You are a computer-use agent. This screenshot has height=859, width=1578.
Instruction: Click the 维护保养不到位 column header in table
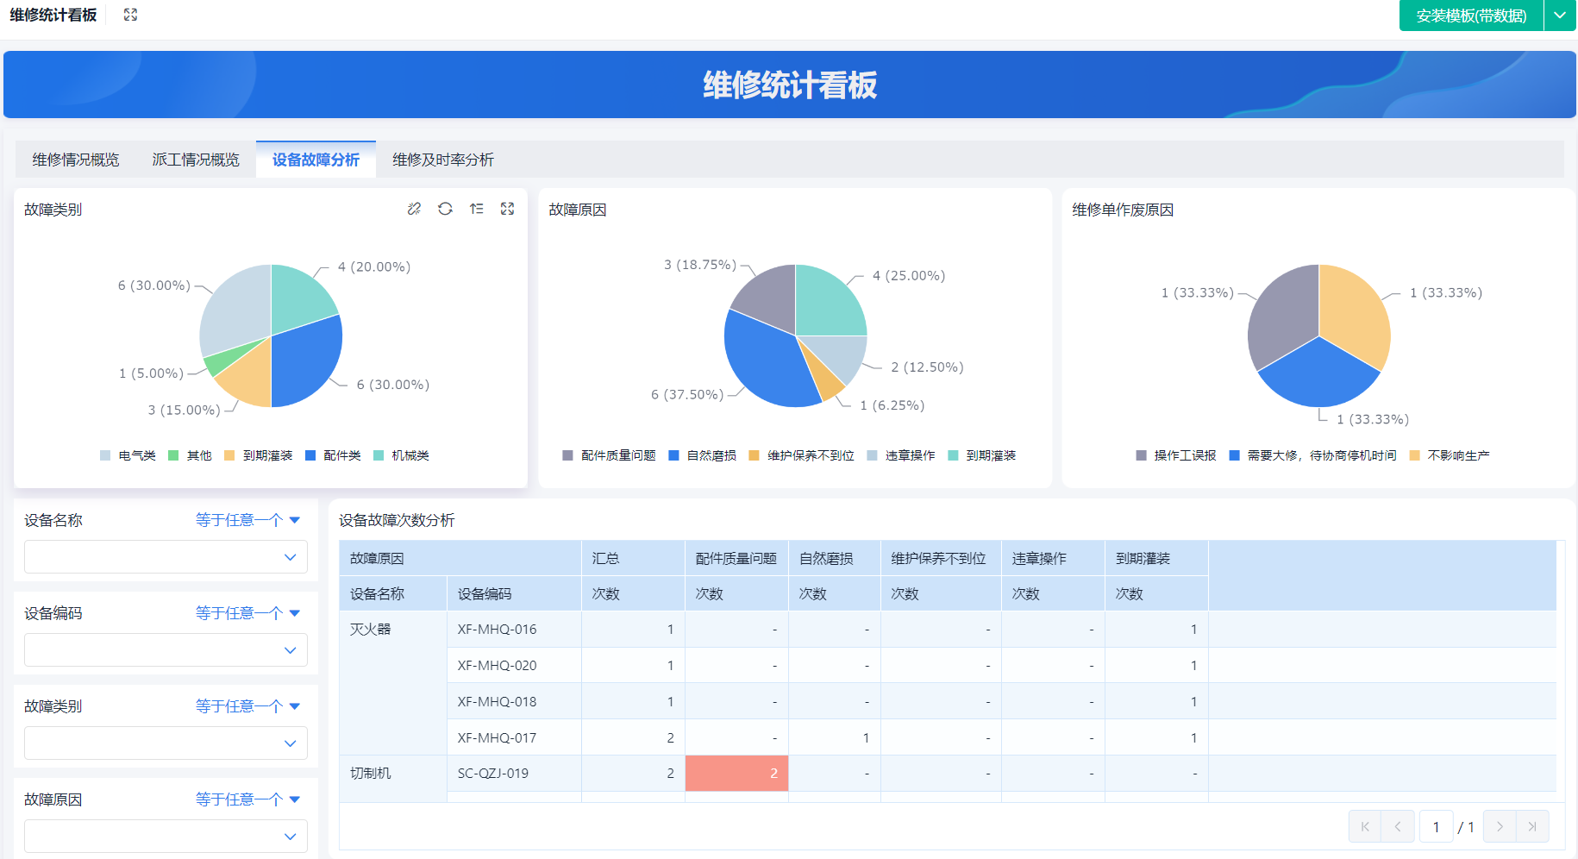click(x=941, y=559)
